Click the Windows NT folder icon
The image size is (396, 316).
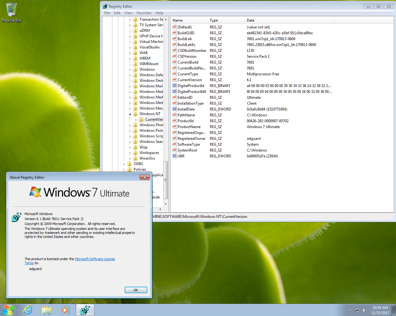136,114
